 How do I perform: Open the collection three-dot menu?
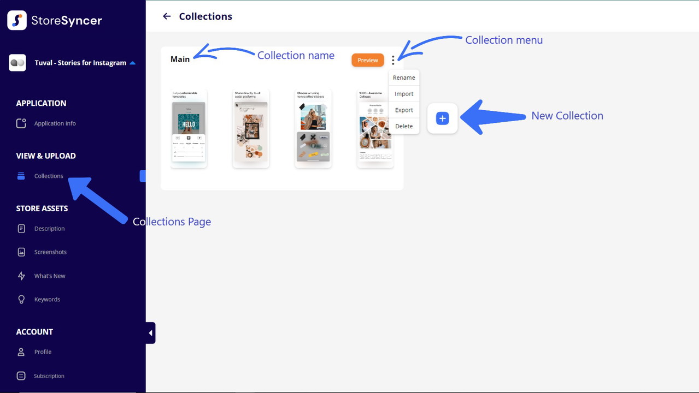click(393, 60)
